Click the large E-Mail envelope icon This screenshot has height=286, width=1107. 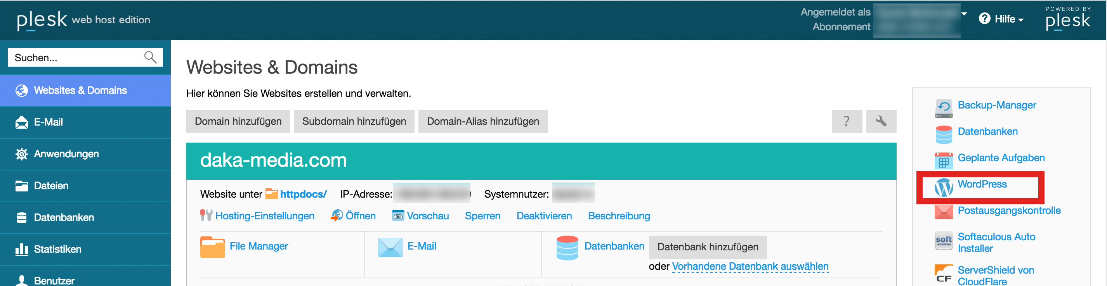coord(390,247)
